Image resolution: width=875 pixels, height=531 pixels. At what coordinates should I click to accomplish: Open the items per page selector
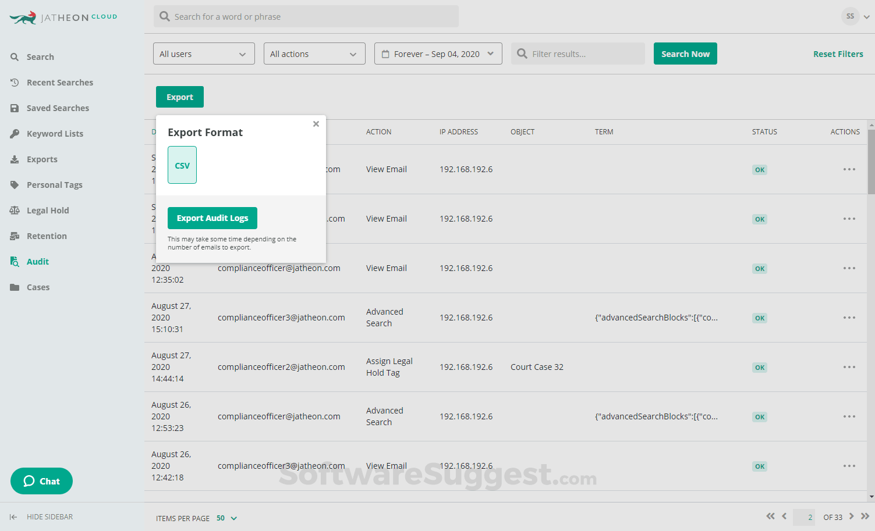227,518
